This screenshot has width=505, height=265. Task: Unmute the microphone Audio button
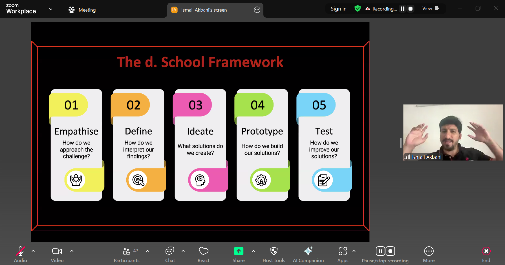click(x=20, y=254)
